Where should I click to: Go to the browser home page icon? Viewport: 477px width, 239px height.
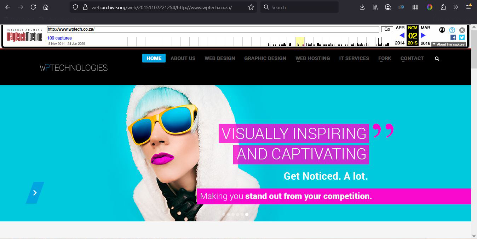[x=46, y=7]
